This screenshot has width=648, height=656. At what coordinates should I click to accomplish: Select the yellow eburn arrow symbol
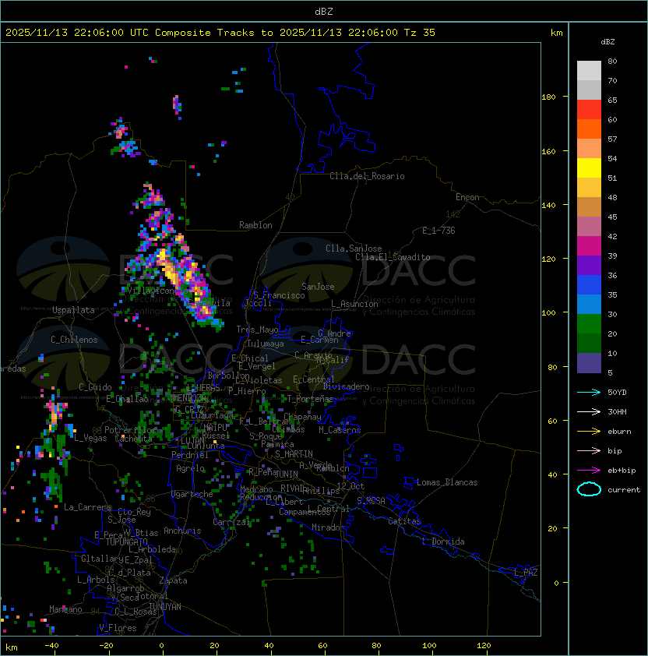pos(589,432)
